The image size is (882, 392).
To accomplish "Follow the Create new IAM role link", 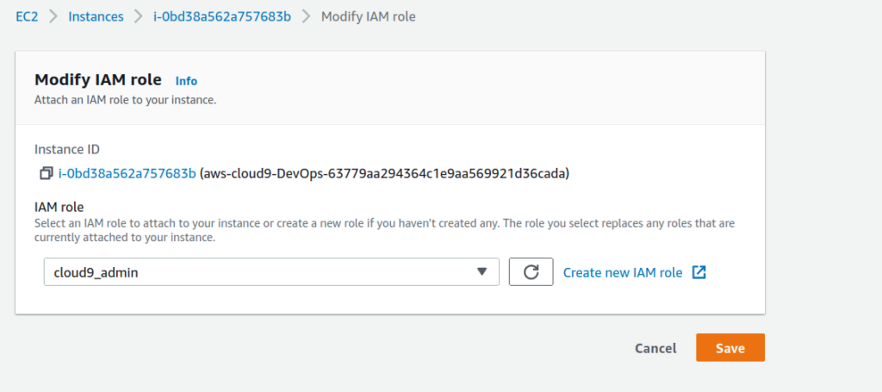I will click(623, 273).
